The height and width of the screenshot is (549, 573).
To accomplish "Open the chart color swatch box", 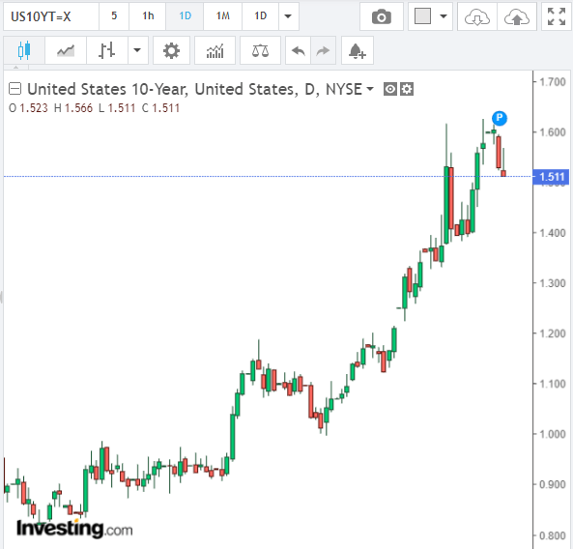I will tap(423, 16).
